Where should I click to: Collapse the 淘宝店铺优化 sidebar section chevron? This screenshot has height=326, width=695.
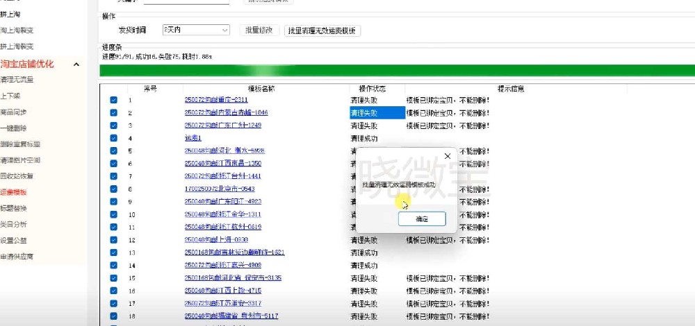76,65
